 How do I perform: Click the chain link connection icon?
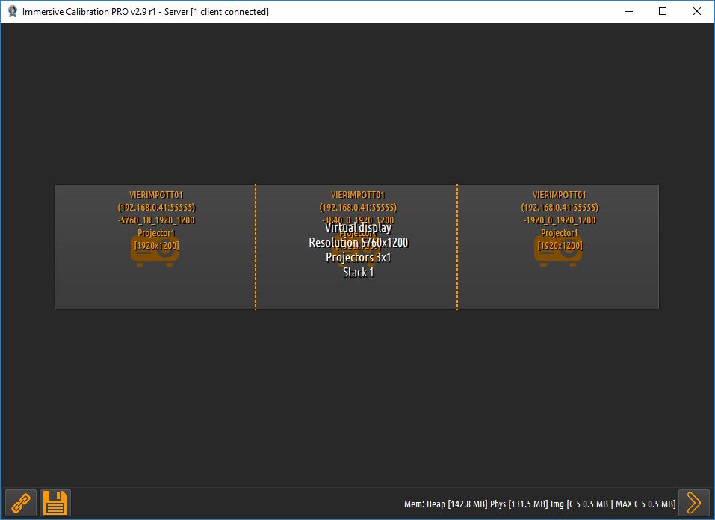tap(20, 503)
